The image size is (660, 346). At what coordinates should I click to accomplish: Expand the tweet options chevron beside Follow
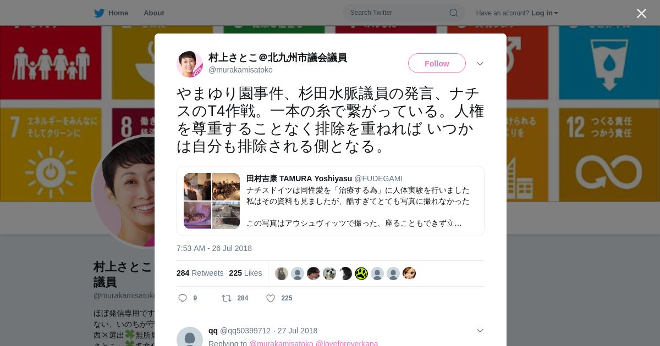point(480,64)
